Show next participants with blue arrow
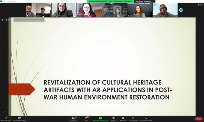204x122 pixels. pos(181,10)
